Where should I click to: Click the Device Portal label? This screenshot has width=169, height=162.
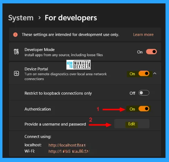[36, 69]
